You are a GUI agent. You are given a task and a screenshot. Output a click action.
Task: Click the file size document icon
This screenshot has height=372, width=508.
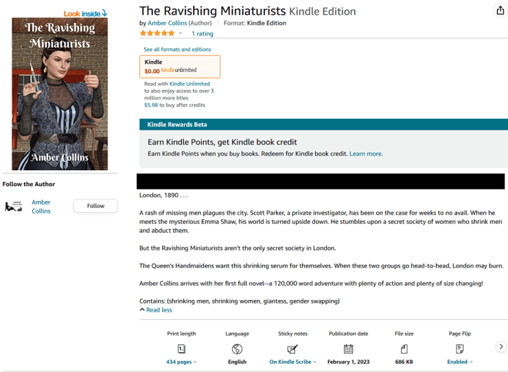coord(404,349)
